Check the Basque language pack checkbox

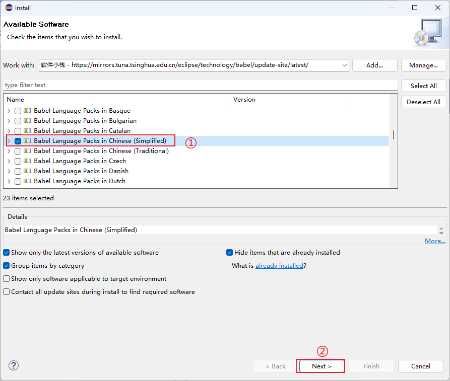point(18,111)
